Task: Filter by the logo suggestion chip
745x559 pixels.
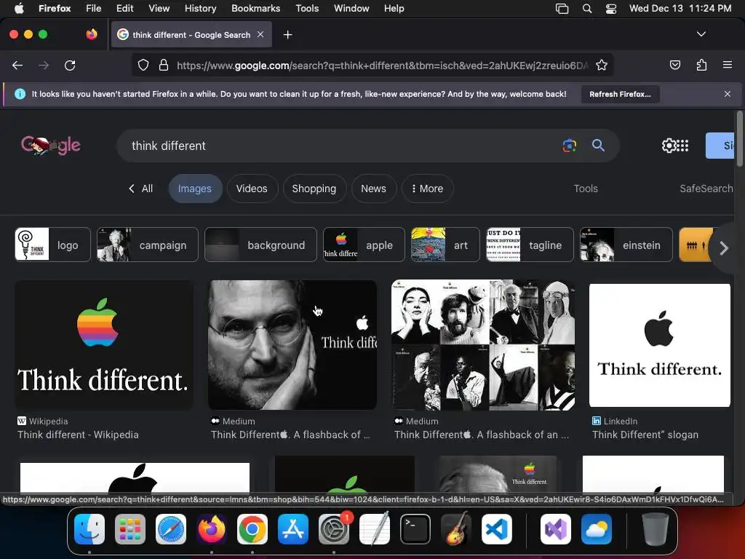Action: click(52, 245)
